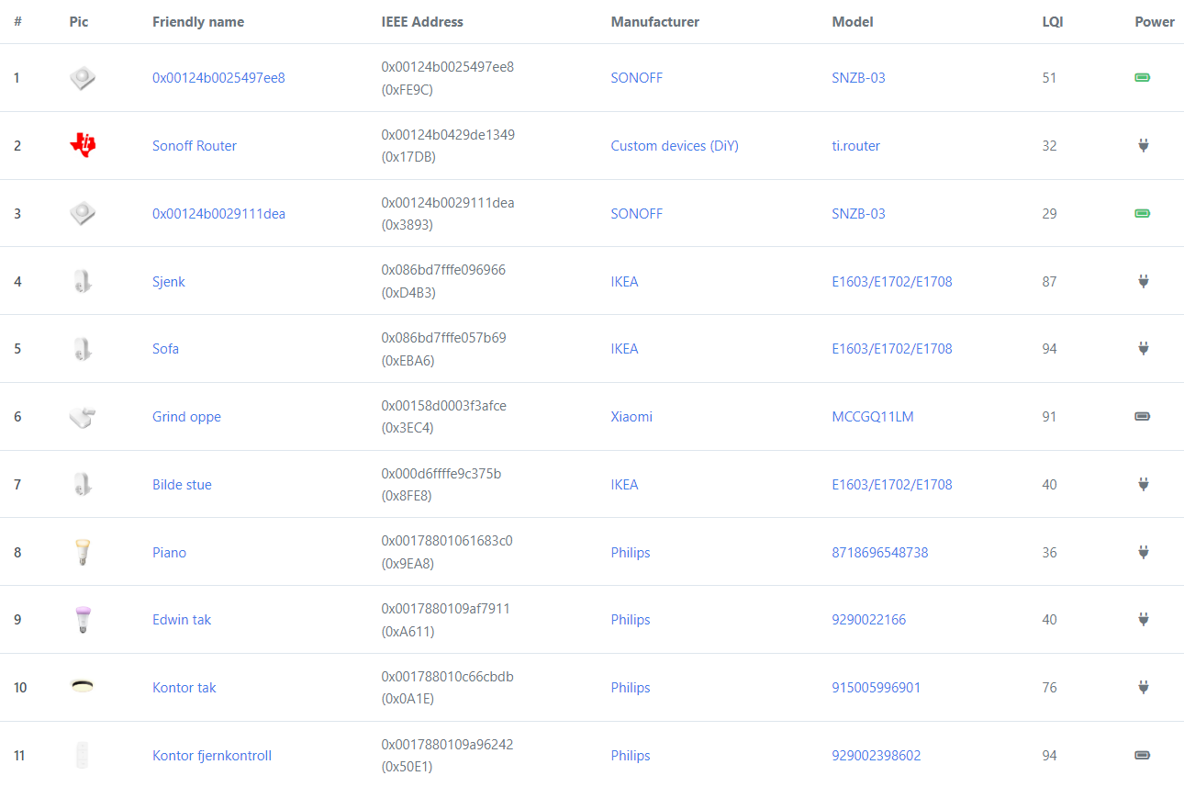Click the green battery icon for device 0x00124b0025497ee8
The image size is (1184, 787).
coord(1142,77)
